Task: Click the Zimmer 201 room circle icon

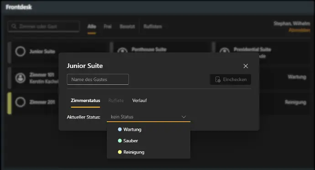Action: pos(20,102)
